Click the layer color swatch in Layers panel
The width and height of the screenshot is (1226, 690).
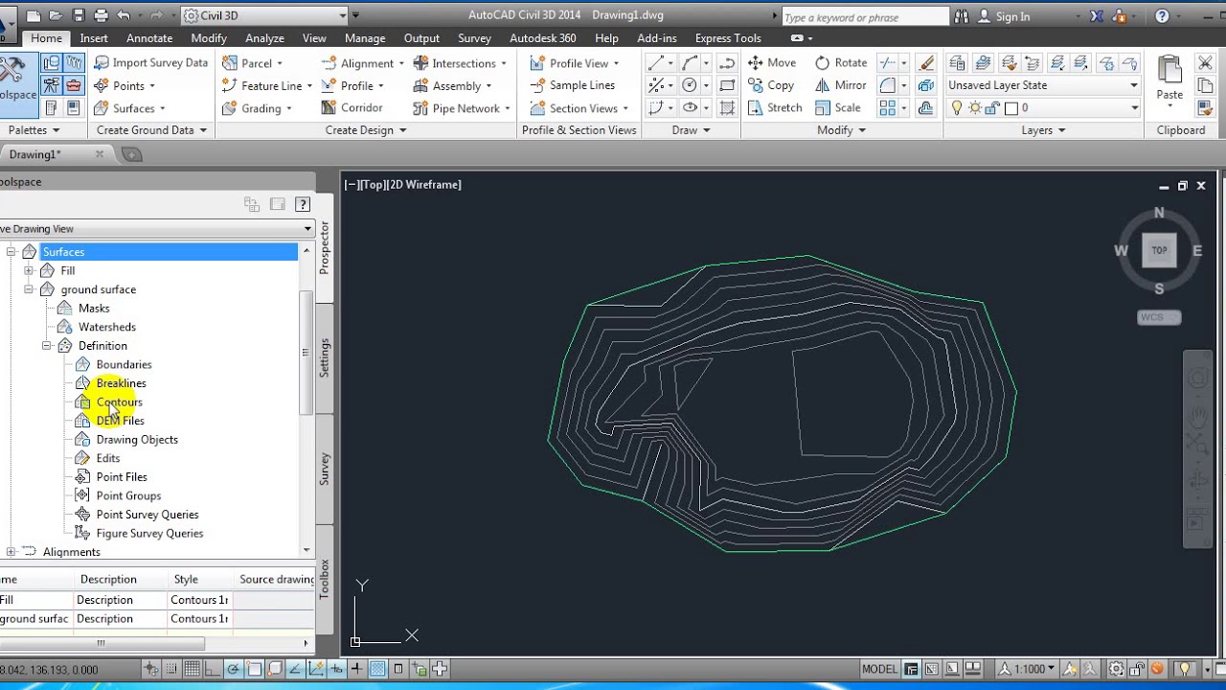coord(1010,108)
